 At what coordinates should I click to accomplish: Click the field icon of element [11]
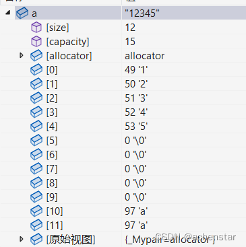tap(36, 225)
